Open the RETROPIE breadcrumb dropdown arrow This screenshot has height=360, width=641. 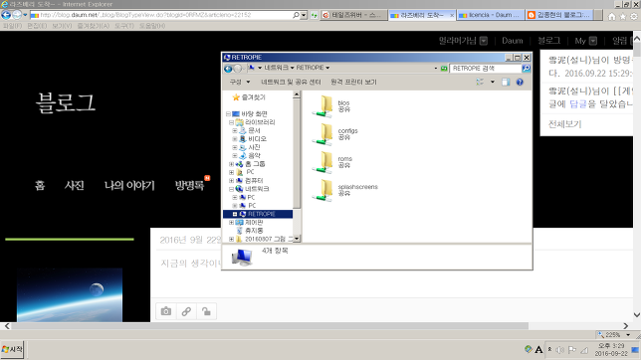point(327,68)
